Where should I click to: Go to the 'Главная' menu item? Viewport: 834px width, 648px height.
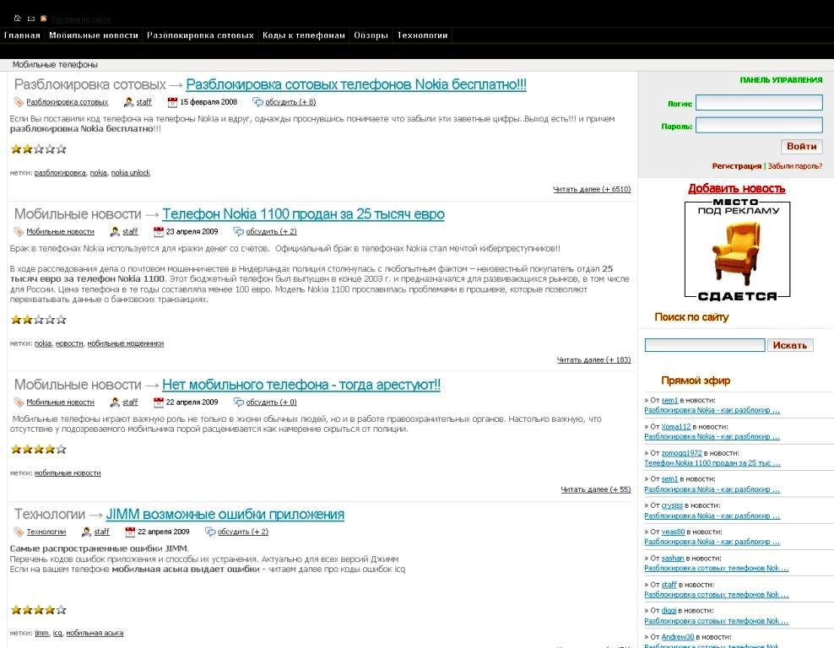(x=22, y=35)
